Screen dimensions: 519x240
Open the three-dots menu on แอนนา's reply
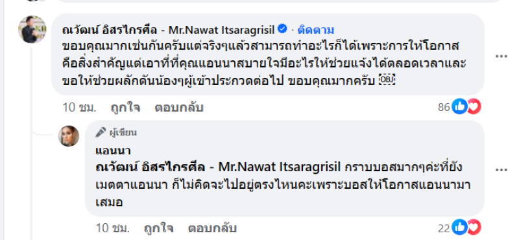(501, 170)
